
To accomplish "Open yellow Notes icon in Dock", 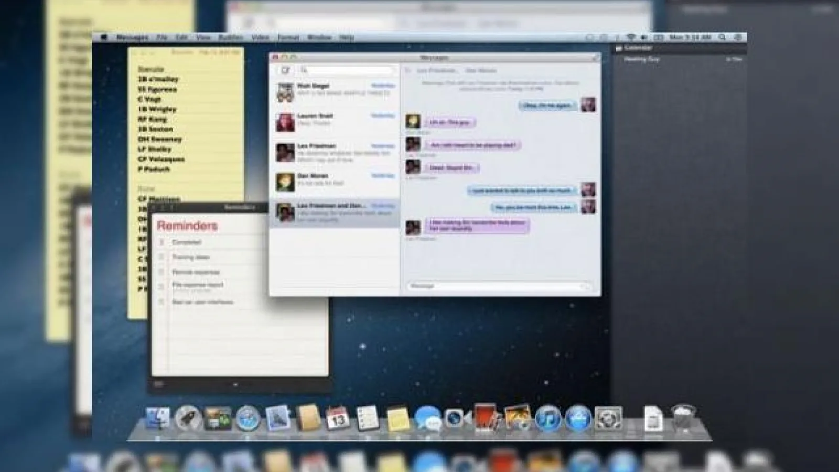I will (397, 420).
